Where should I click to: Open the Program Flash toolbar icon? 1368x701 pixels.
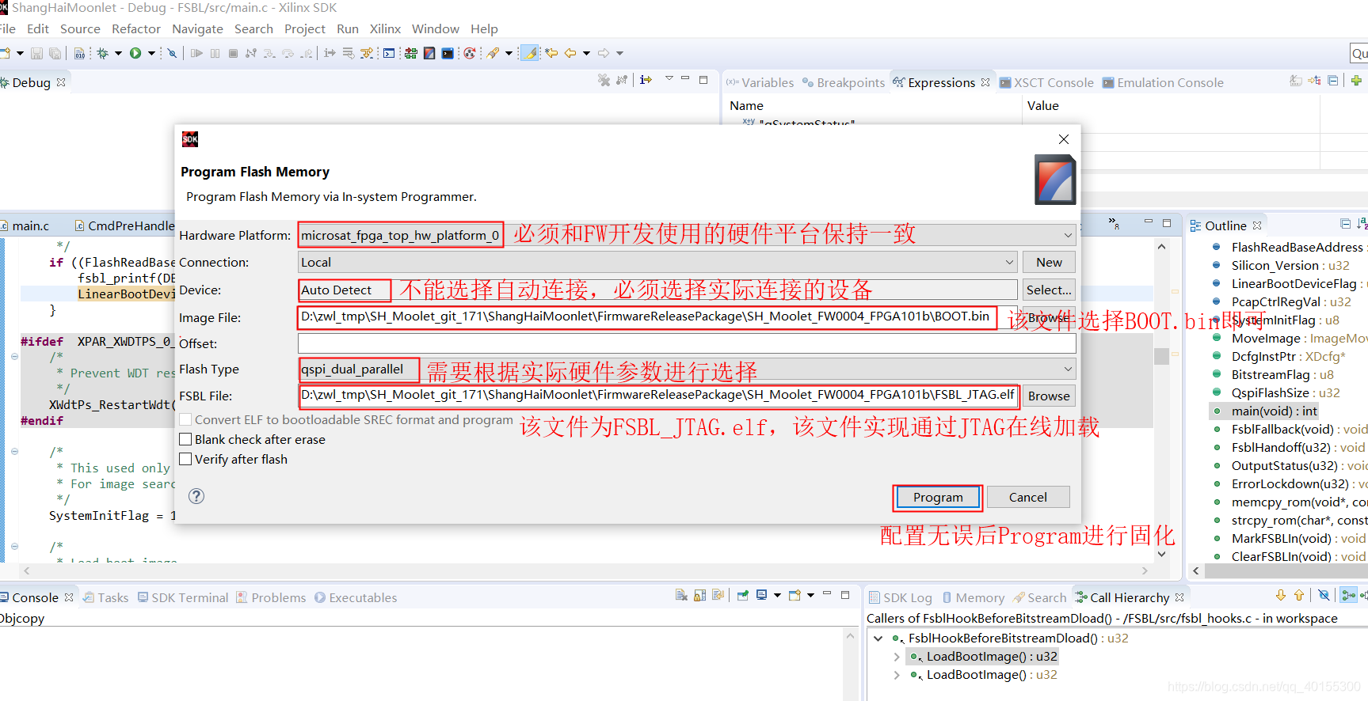[x=429, y=53]
